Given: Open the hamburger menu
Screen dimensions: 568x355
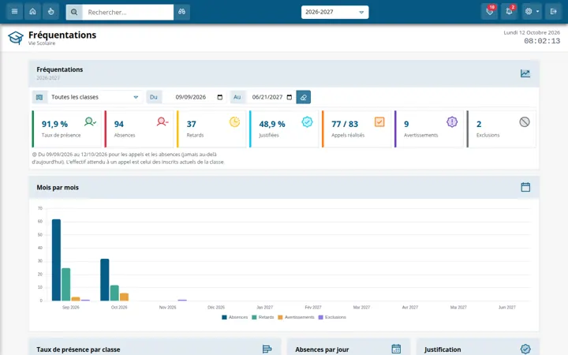Looking at the screenshot, I should [x=14, y=12].
